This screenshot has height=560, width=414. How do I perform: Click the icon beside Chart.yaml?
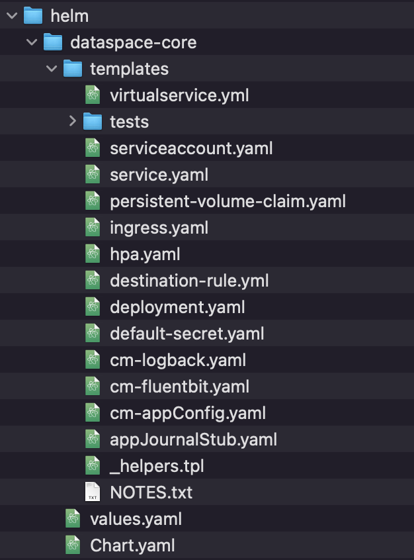click(x=73, y=545)
